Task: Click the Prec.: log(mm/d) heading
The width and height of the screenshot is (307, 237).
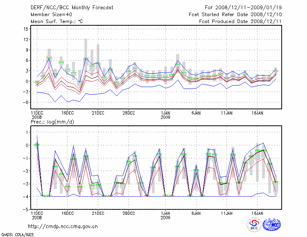Action: (52, 122)
